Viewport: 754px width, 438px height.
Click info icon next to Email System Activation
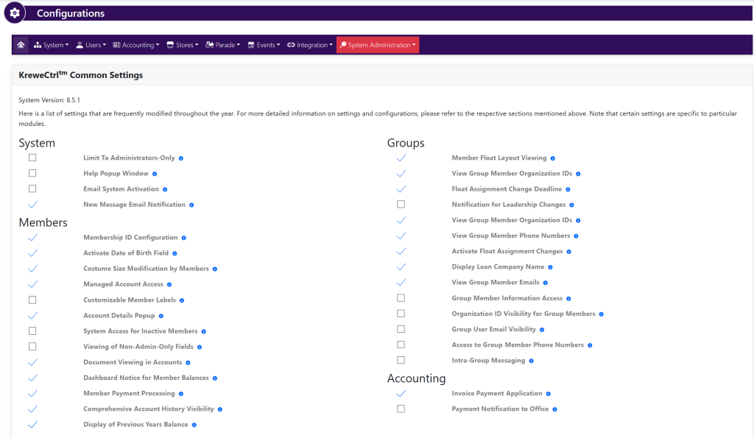click(165, 189)
